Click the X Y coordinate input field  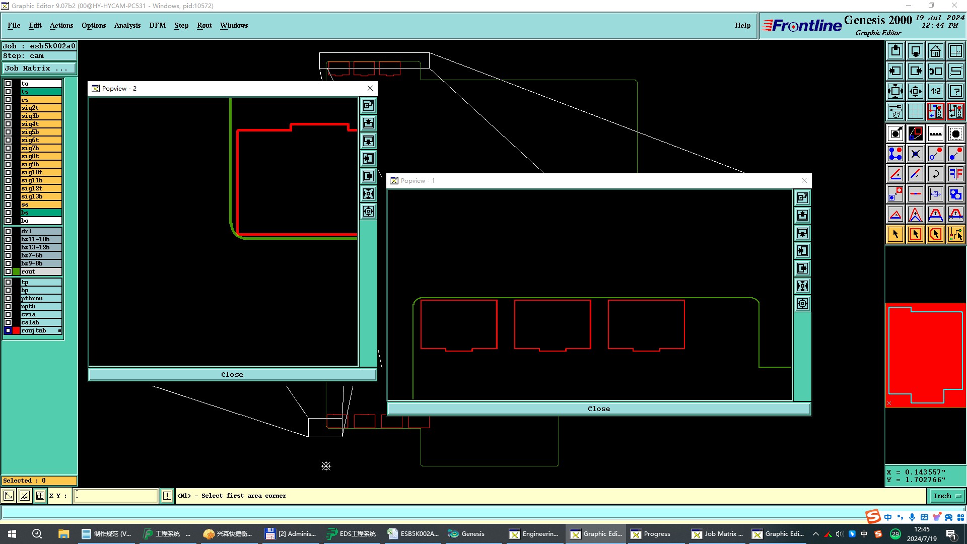pyautogui.click(x=116, y=496)
